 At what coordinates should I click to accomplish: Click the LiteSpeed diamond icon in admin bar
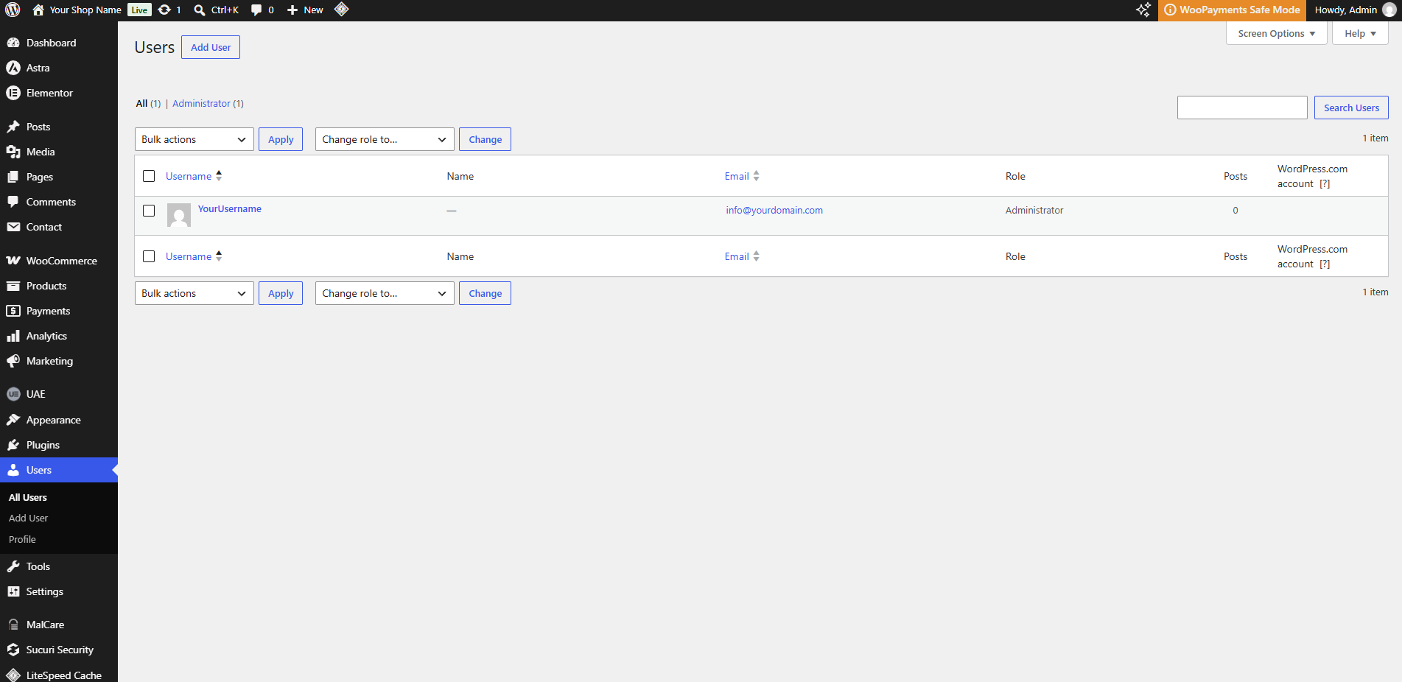point(341,10)
